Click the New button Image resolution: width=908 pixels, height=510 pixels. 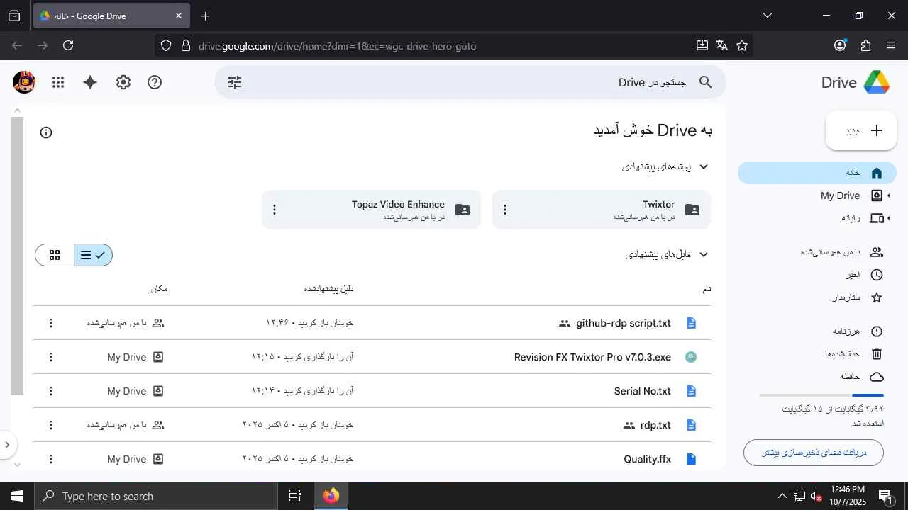(861, 130)
